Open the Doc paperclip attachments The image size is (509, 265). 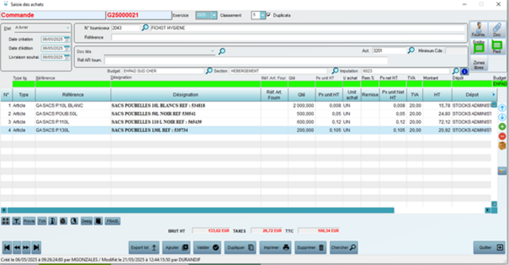point(497,30)
